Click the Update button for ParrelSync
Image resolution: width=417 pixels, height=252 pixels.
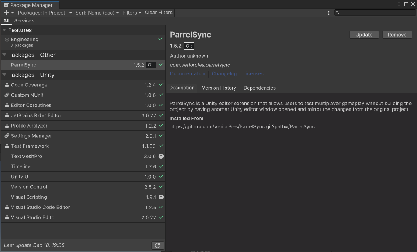[364, 35]
